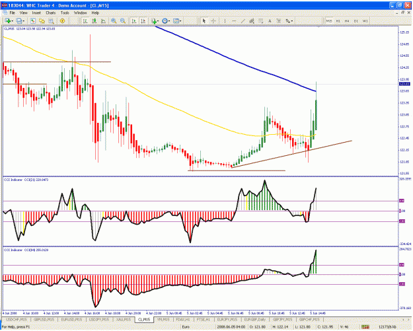The image size is (413, 331).
Task: Select the crosshair tool
Action: [213, 20]
